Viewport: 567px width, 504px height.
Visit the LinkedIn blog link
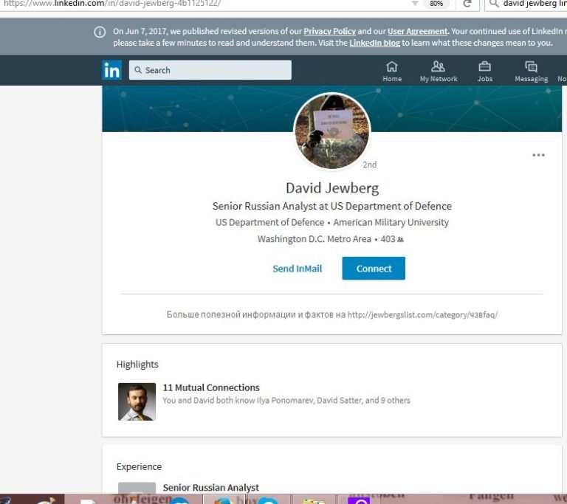coord(374,43)
